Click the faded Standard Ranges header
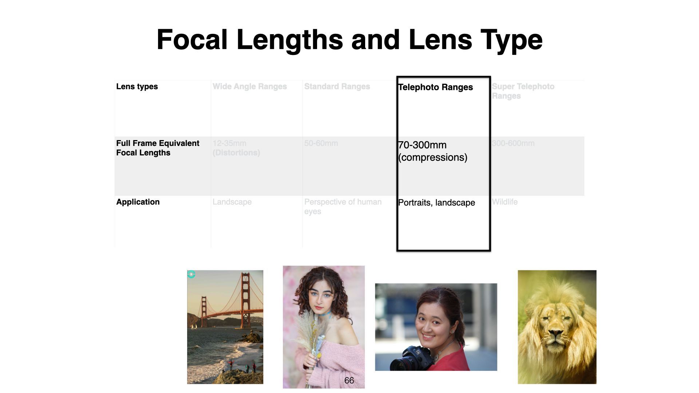This screenshot has width=699, height=393. 337,87
